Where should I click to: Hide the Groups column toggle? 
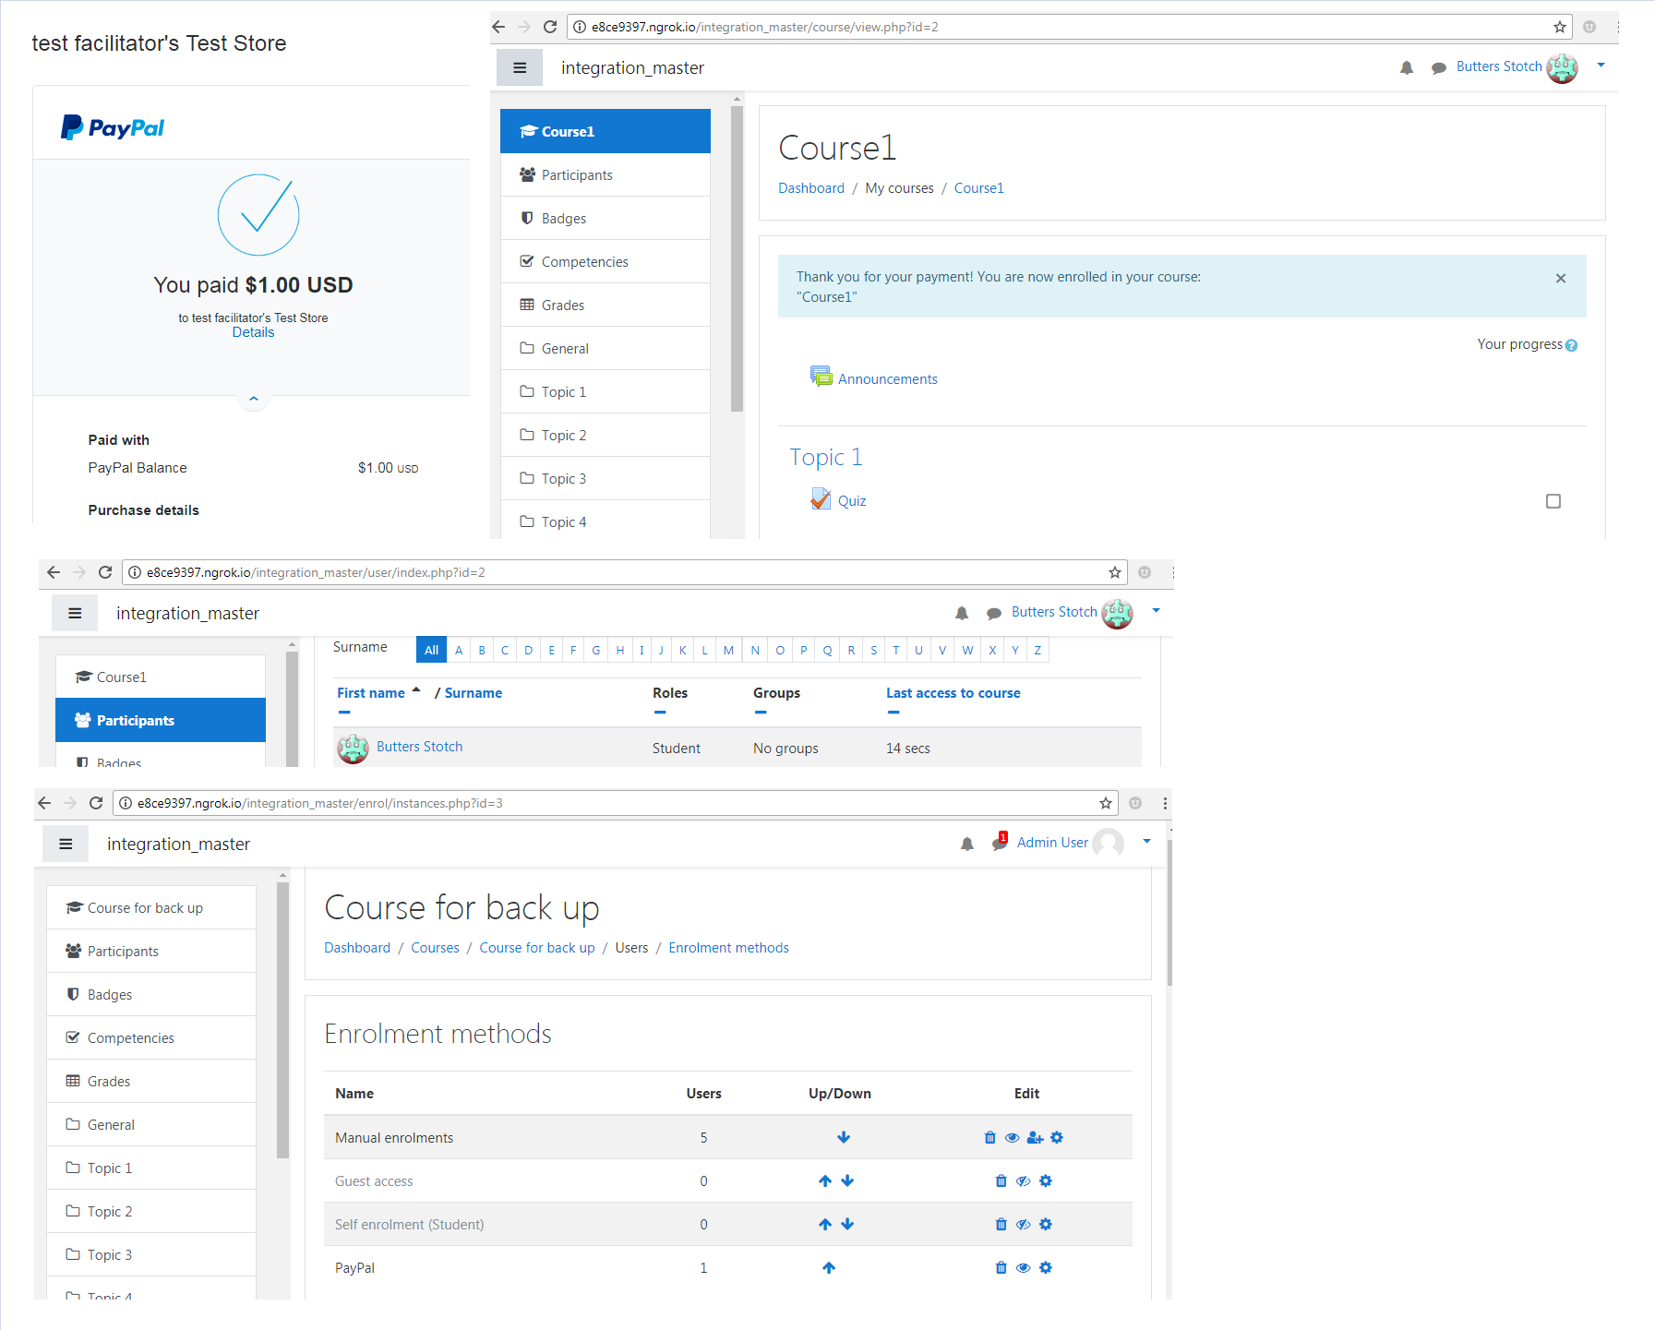(x=761, y=713)
